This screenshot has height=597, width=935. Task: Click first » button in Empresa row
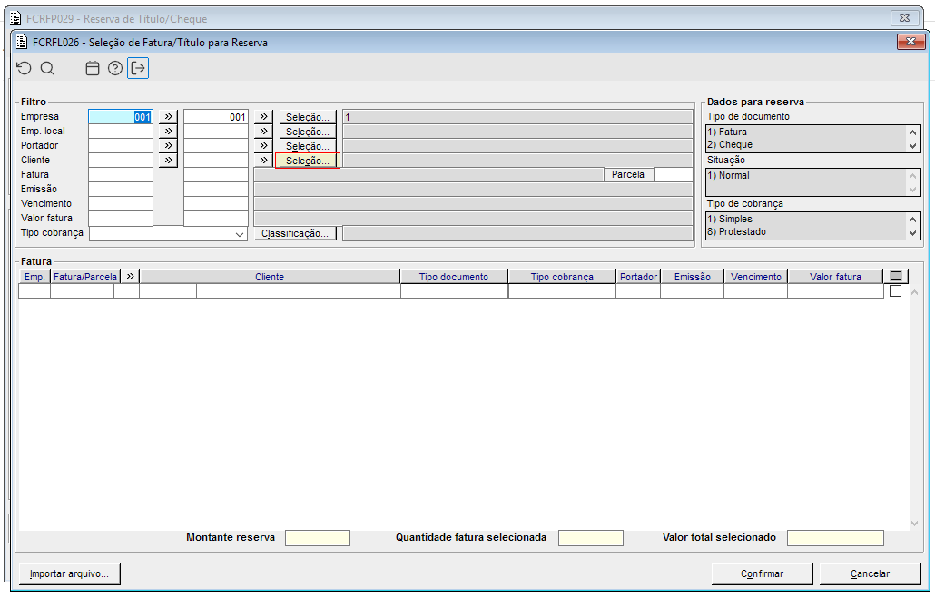coord(168,117)
